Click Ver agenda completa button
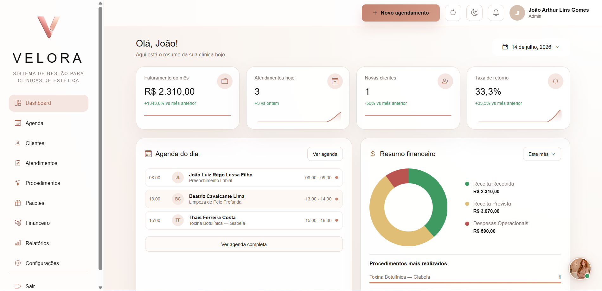 pos(244,244)
